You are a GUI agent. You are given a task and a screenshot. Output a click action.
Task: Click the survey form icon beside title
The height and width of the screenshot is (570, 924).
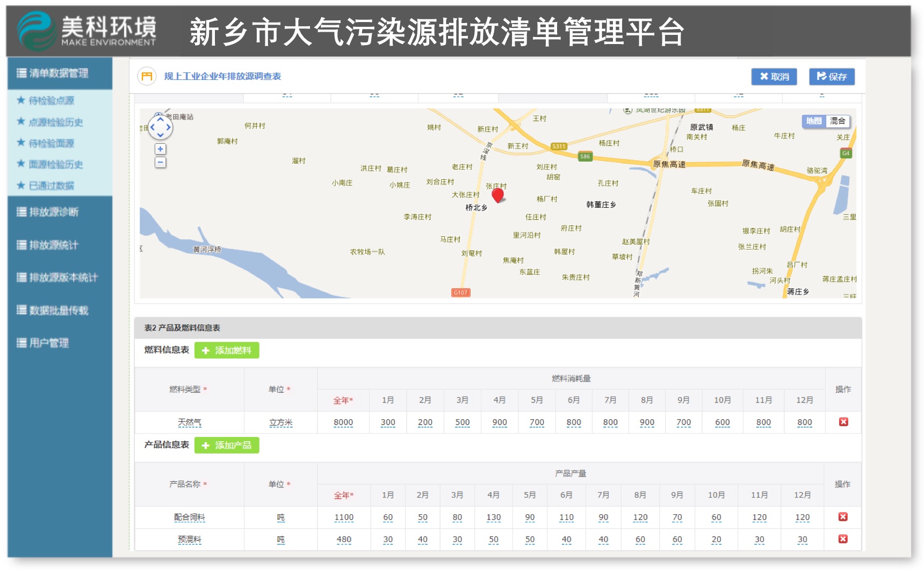click(x=147, y=76)
